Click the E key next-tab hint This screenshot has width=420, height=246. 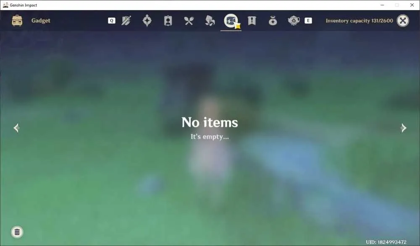pyautogui.click(x=308, y=21)
